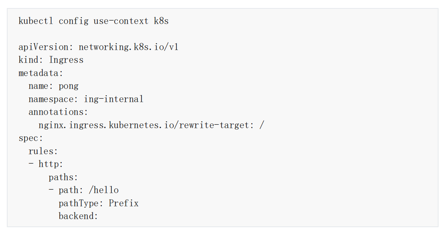Click the backend: key

coord(78,216)
